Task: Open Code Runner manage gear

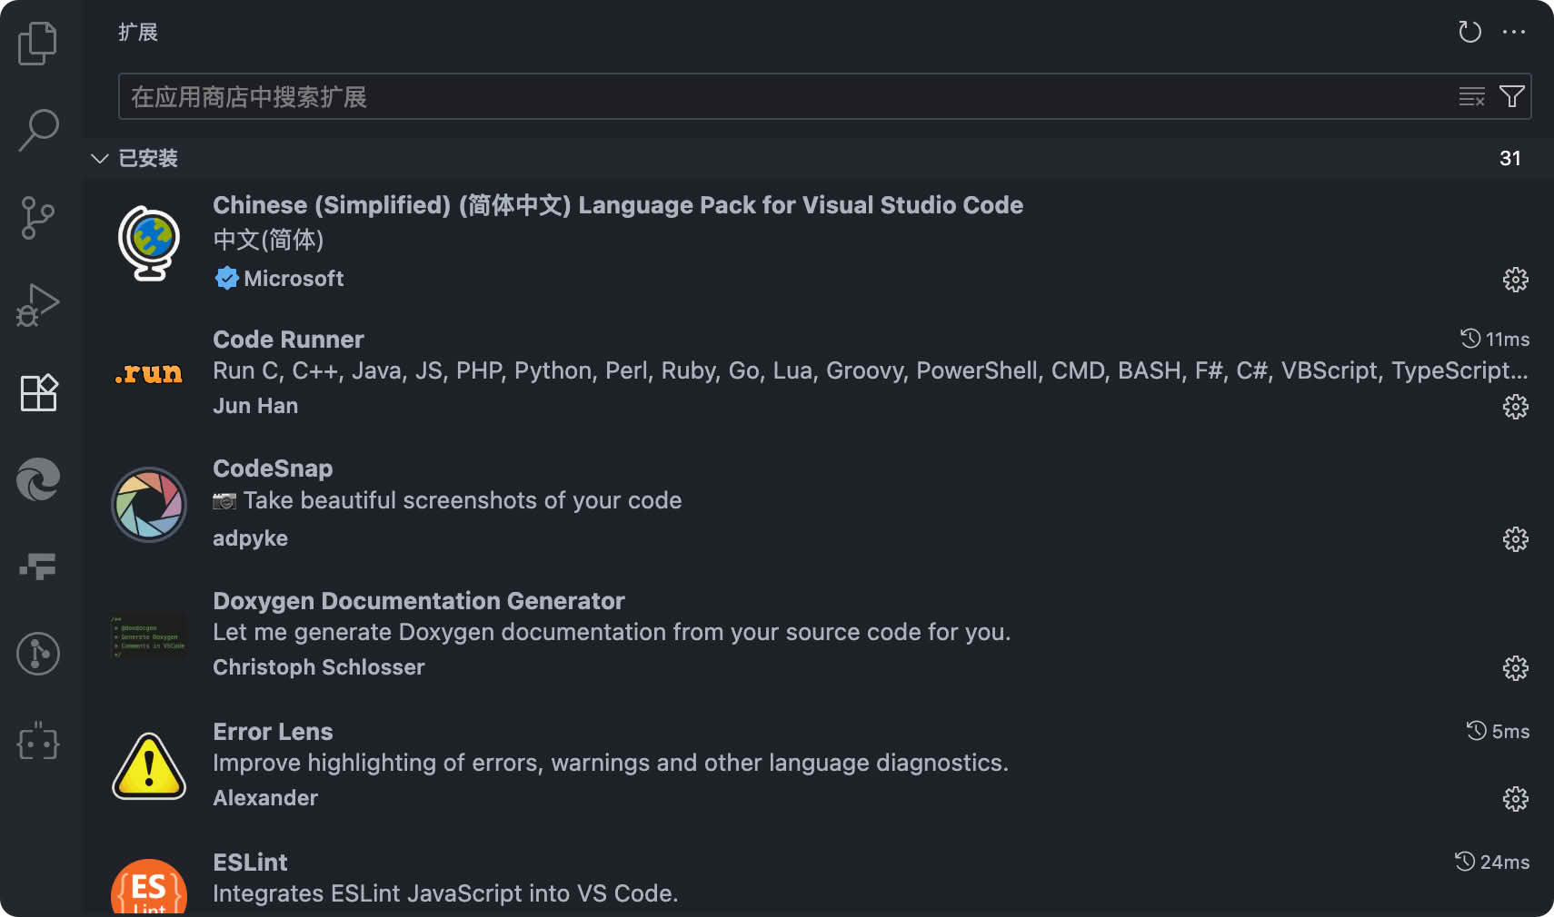Action: [x=1515, y=406]
